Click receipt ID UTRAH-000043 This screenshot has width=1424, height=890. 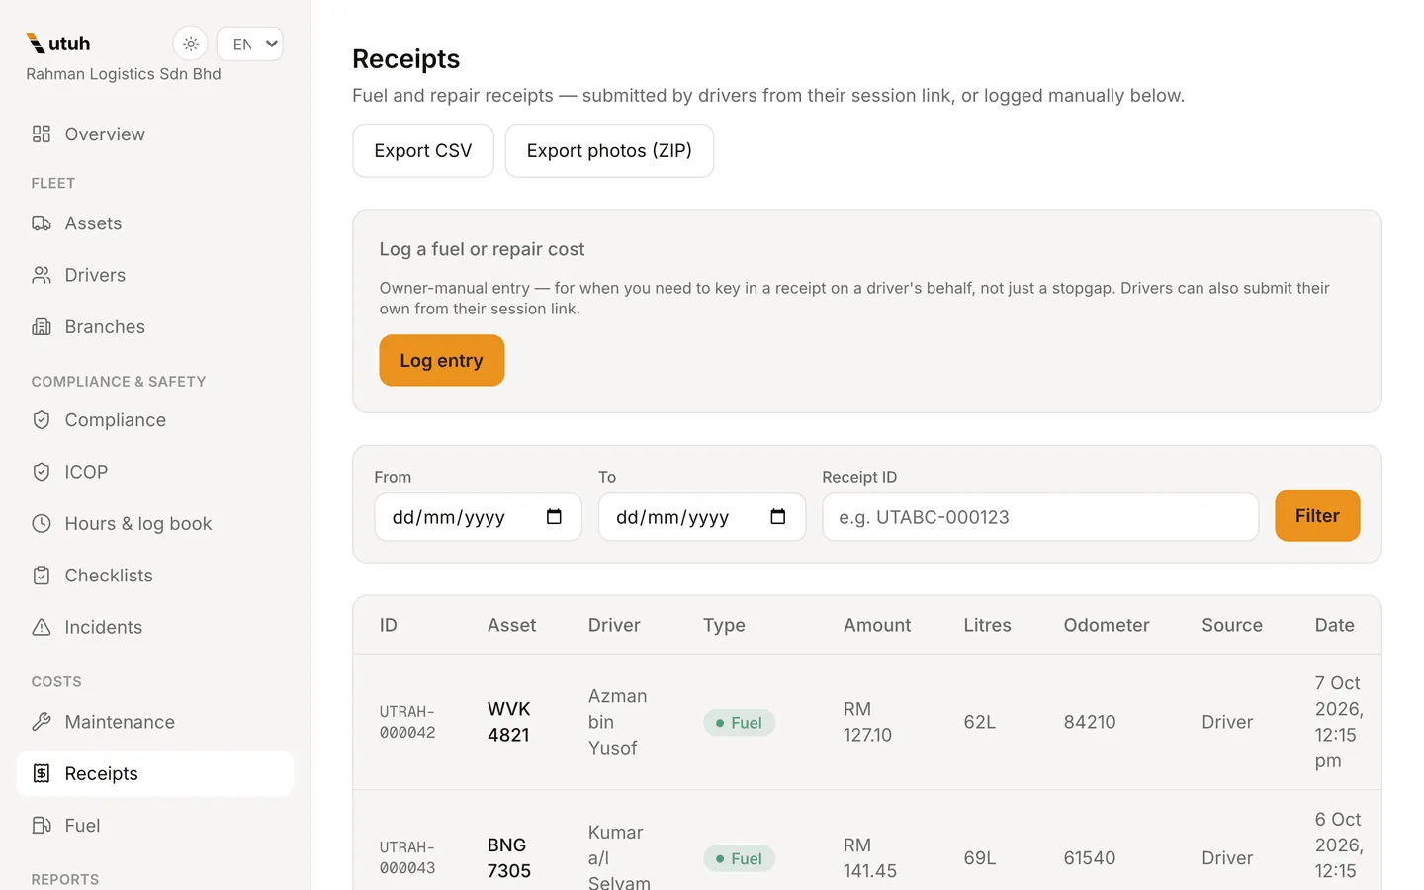pos(407,857)
